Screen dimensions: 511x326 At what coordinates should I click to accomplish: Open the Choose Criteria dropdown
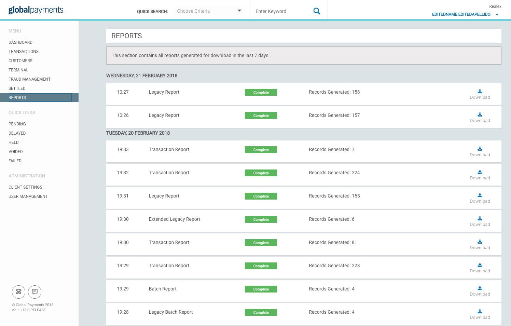209,11
